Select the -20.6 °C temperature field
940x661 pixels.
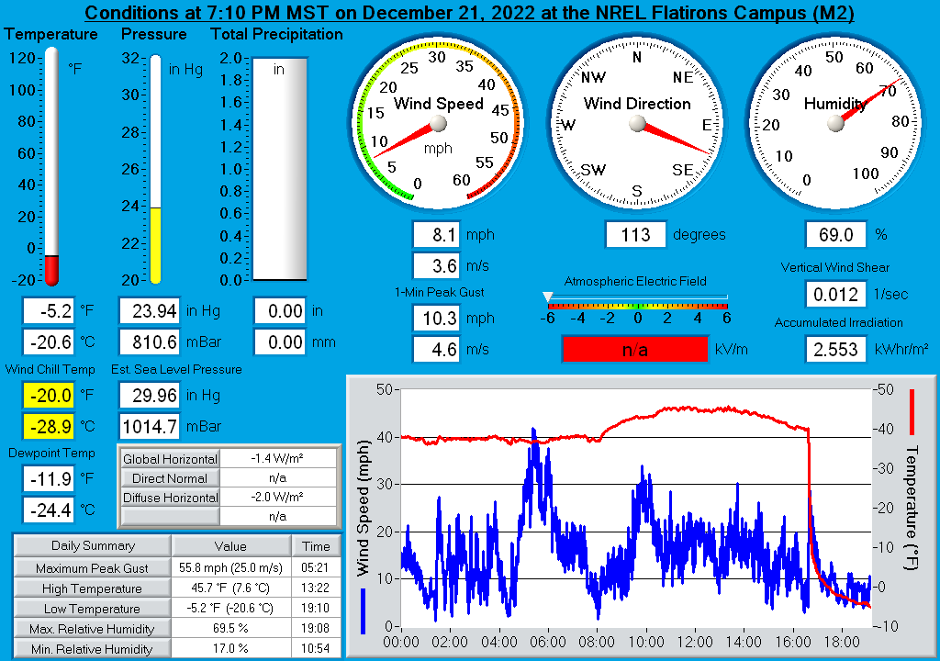(x=49, y=342)
